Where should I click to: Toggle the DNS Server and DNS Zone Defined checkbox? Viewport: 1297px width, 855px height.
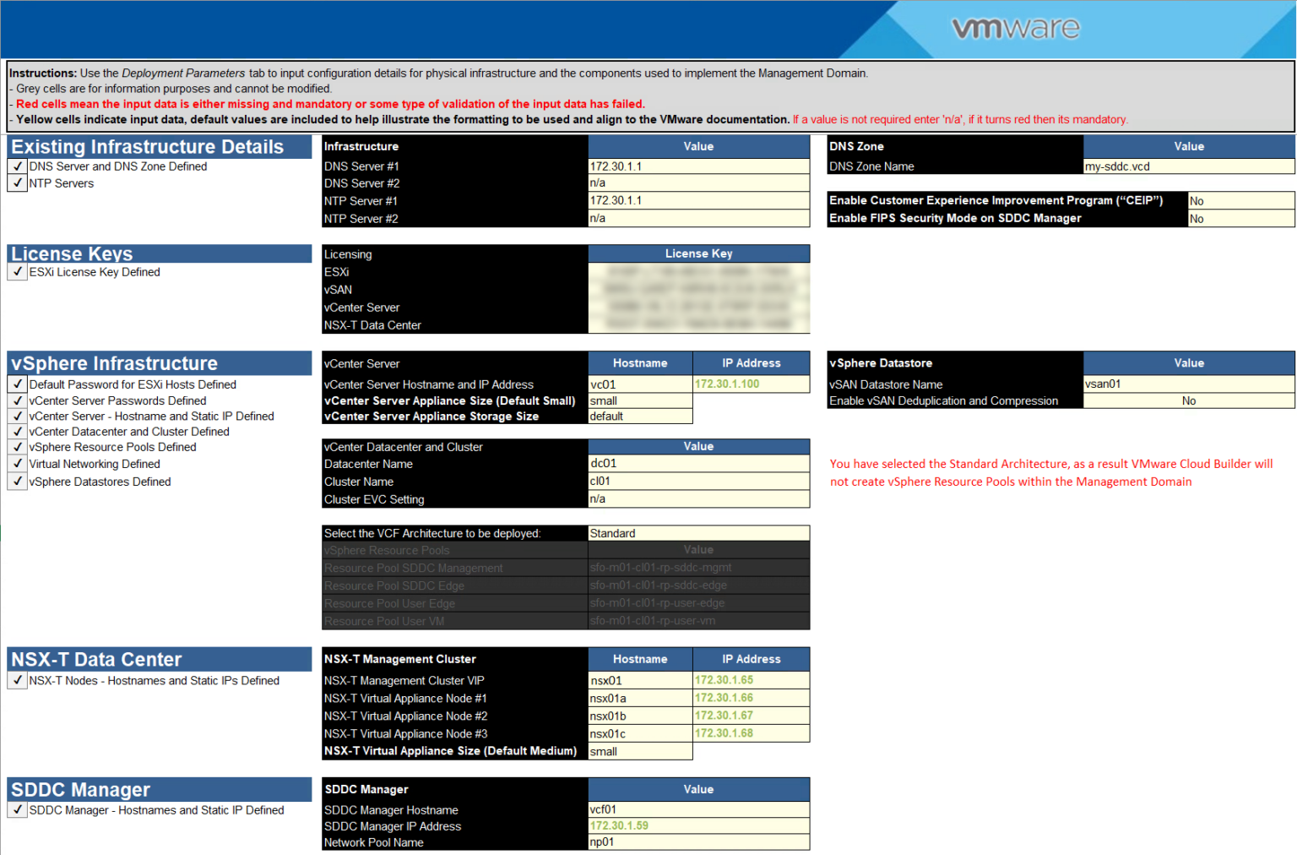click(x=16, y=166)
